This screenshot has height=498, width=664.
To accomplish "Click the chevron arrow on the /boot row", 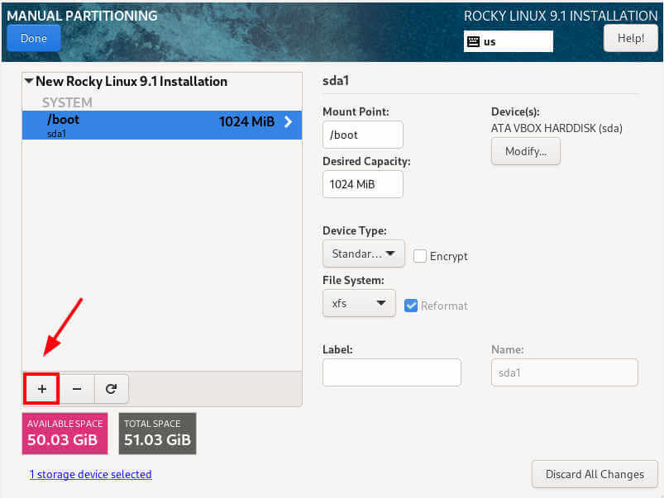I will pos(289,122).
